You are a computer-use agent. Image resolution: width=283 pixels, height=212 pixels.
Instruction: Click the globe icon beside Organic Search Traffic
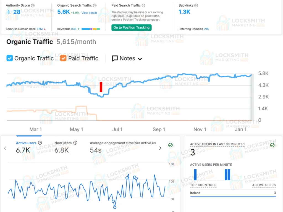(x=95, y=6)
